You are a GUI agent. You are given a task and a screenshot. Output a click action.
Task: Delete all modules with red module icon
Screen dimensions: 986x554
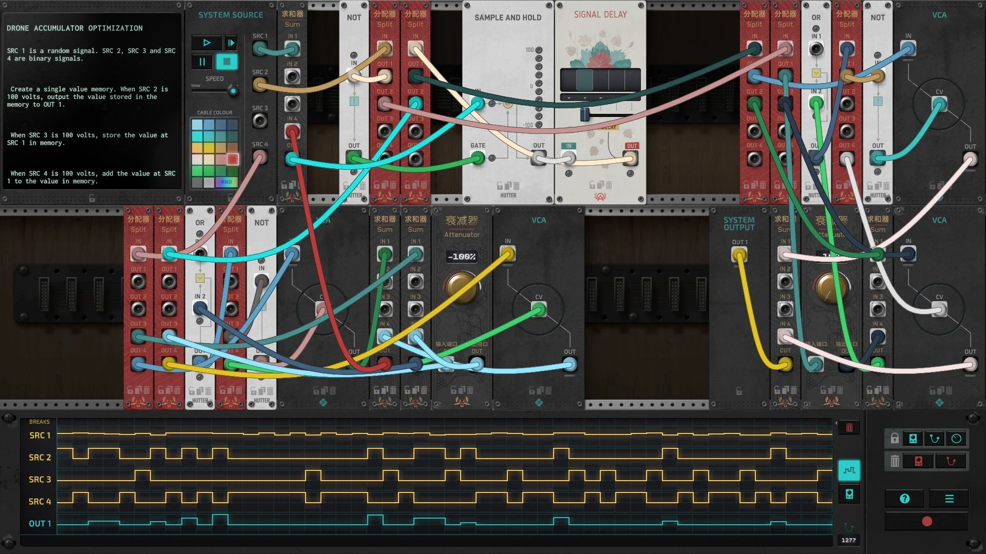point(918,461)
